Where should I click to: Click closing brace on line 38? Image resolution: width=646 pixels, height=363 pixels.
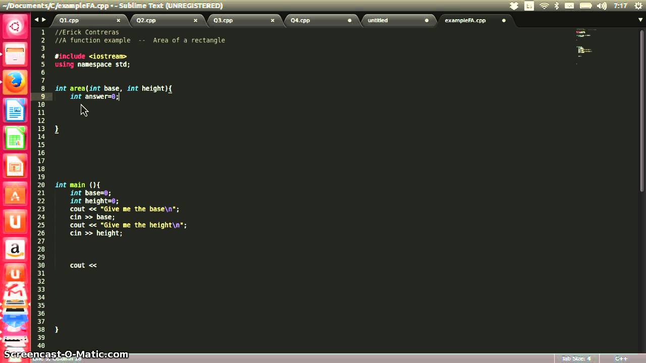(x=57, y=330)
